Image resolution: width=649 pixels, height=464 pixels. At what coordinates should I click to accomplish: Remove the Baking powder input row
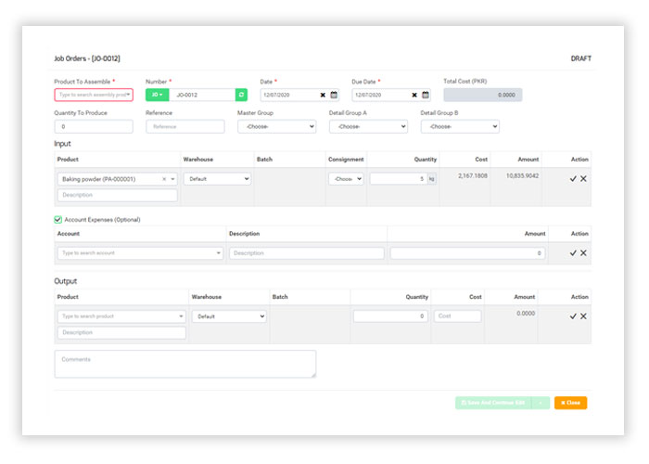click(x=583, y=178)
